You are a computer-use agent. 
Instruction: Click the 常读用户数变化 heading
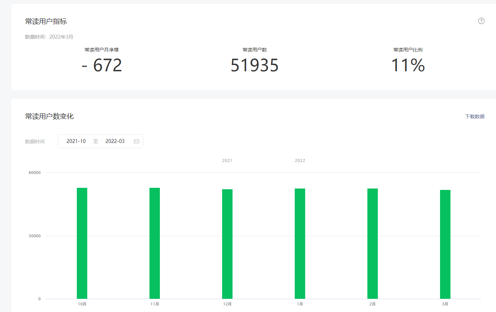click(49, 116)
